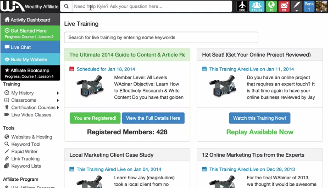The image size is (328, 188).
Task: Open the globe icon showing 16
Action: pos(271,6)
